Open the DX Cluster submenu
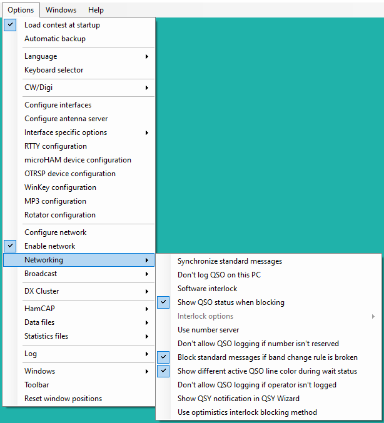The image size is (384, 423). click(x=79, y=291)
